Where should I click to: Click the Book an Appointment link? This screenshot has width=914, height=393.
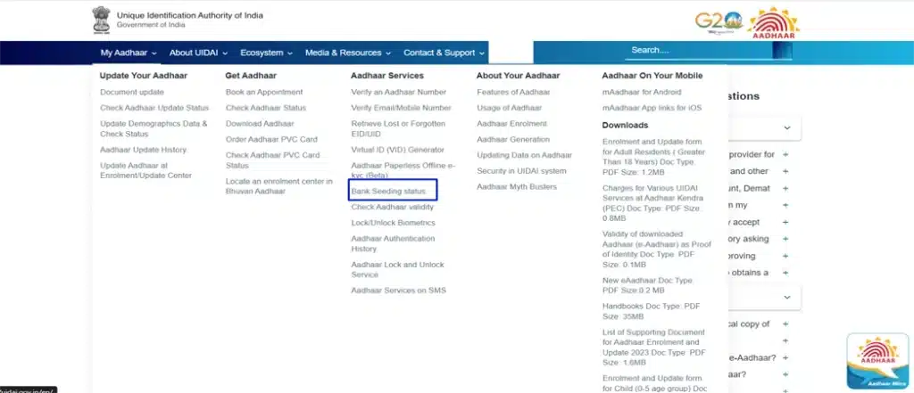[x=264, y=92]
